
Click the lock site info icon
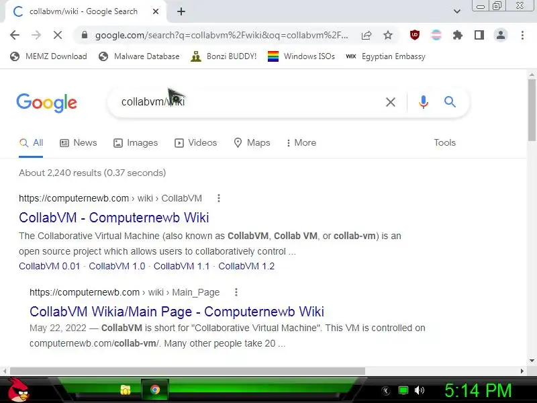click(x=85, y=35)
